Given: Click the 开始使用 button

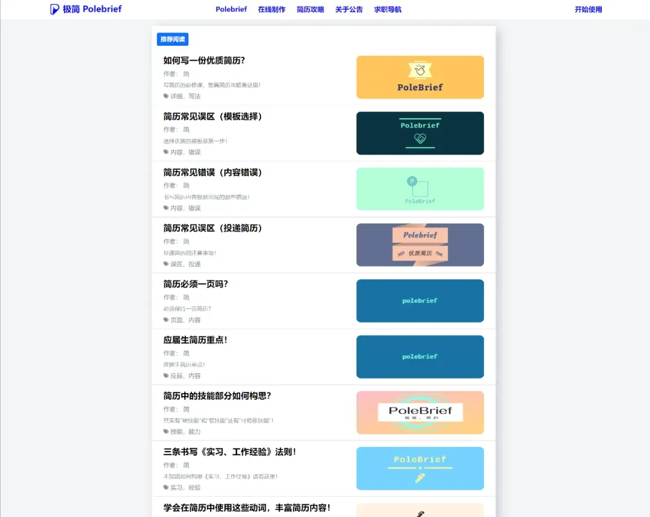Looking at the screenshot, I should [x=588, y=9].
